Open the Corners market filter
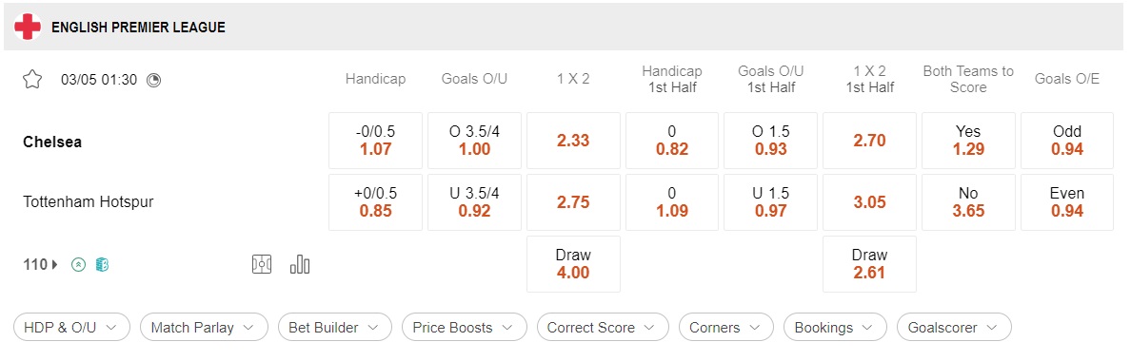The height and width of the screenshot is (361, 1131). click(725, 327)
